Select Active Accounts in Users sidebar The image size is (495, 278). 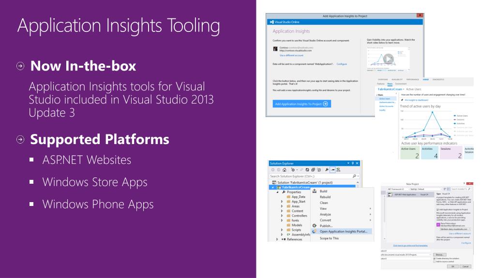[387, 106]
